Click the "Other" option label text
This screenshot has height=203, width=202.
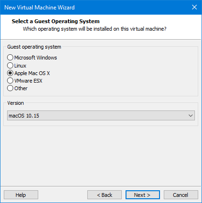[21, 88]
